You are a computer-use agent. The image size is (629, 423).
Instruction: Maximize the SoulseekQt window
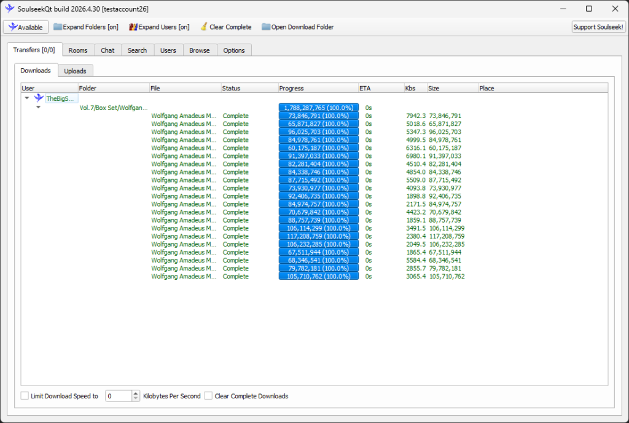589,9
